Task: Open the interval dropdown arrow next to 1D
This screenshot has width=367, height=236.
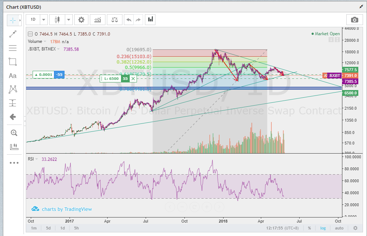Action: point(44,20)
